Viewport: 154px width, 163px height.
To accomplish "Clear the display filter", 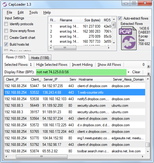I will [136, 72].
